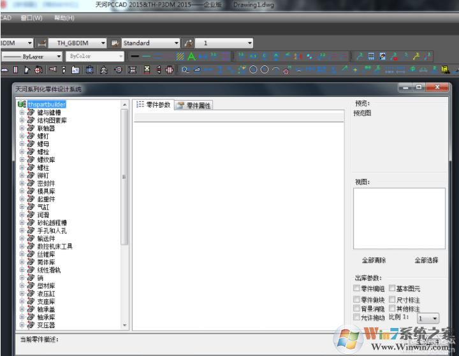The height and width of the screenshot is (356, 459).
Task: Select the 砂轮越程槽 tree item
Action: 52,223
